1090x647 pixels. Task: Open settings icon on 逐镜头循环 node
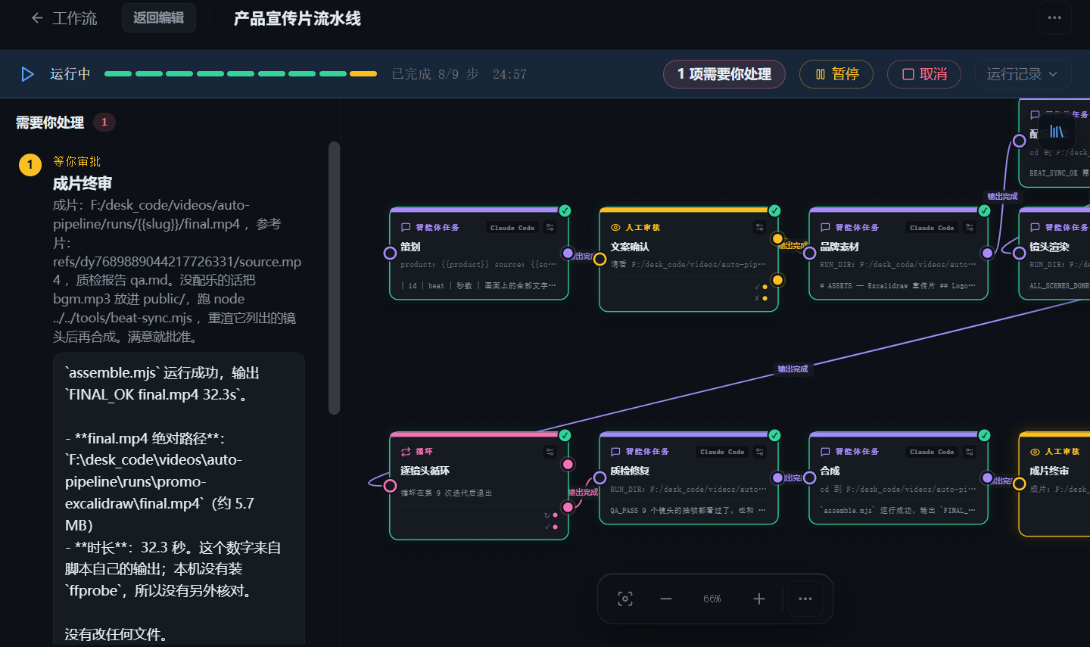(x=550, y=452)
